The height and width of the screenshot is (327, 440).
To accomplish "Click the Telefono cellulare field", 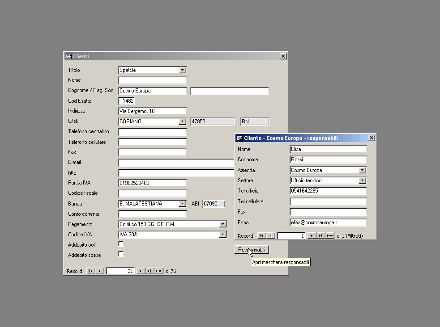I will (x=153, y=142).
